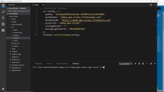Collapse the geo-ninjas folder

pyautogui.click(x=9, y=16)
